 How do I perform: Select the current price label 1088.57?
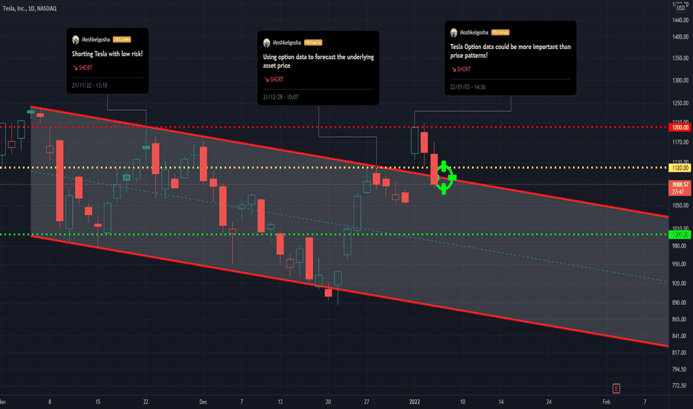coord(680,188)
